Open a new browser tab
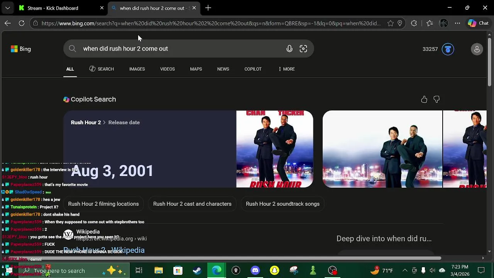Screen dimensions: 494x278 [x=208, y=8]
